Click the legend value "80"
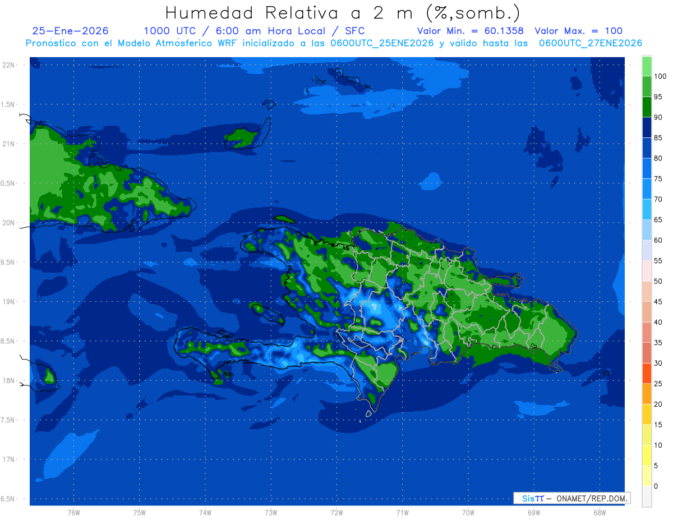Image resolution: width=673 pixels, height=520 pixels. click(x=658, y=158)
